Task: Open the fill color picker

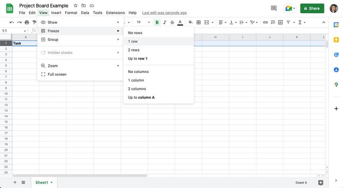Action: click(190, 22)
